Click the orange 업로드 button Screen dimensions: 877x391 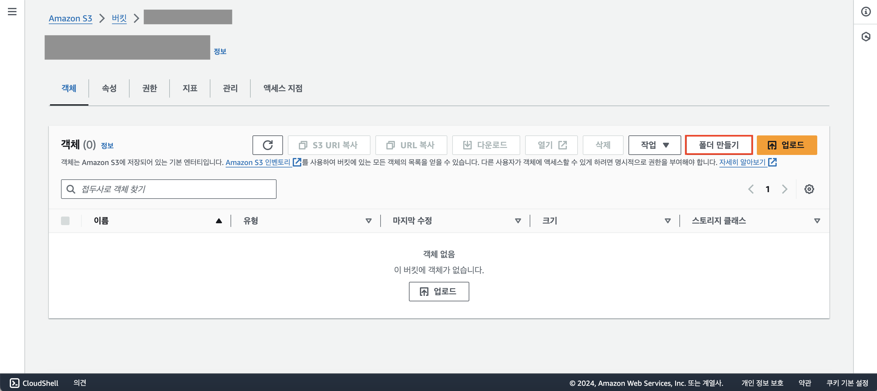(786, 145)
